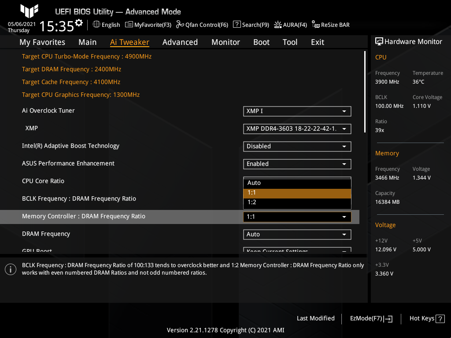Open Intel Adaptive Boost Technology dropdown
Image resolution: width=451 pixels, height=338 pixels.
pos(297,146)
